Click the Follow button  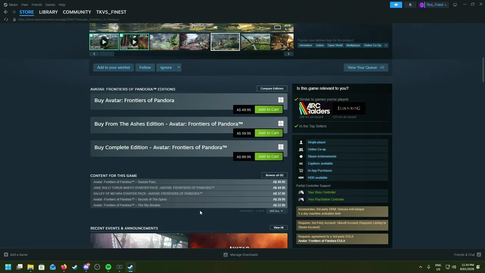pos(145,67)
